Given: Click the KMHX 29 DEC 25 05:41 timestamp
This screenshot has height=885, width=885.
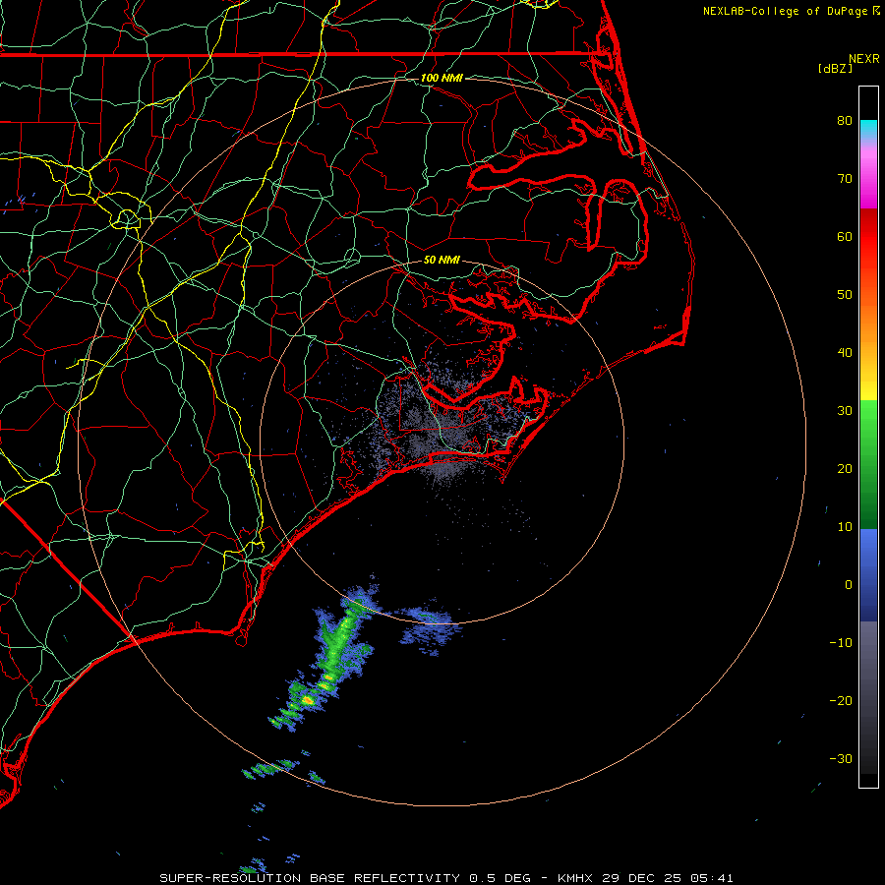Looking at the screenshot, I should point(645,878).
